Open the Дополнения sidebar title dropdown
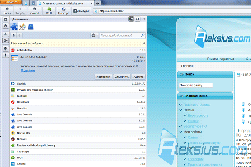This screenshot has height=167, width=251. coord(21,19)
